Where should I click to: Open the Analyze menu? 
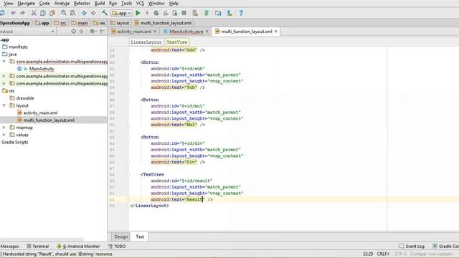[x=62, y=4]
